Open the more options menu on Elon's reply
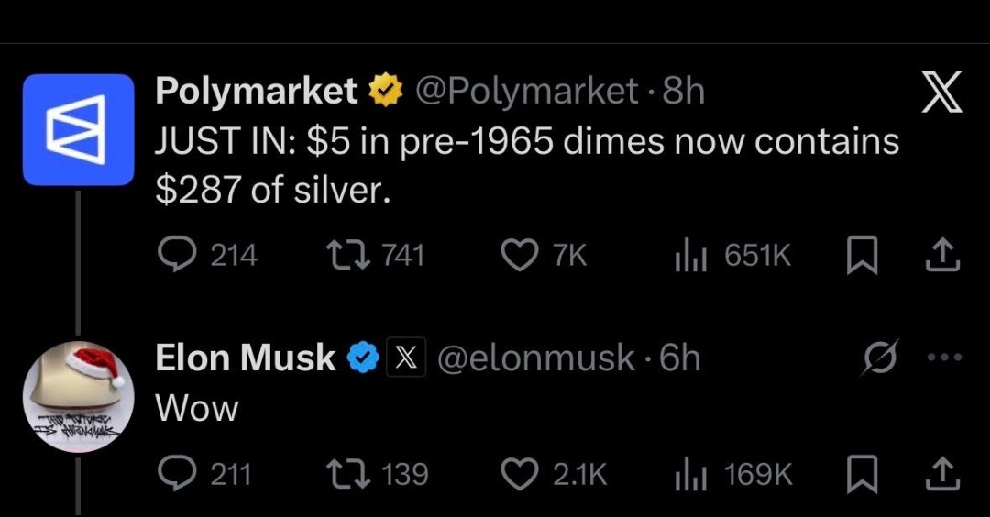The image size is (990, 517). 944,357
